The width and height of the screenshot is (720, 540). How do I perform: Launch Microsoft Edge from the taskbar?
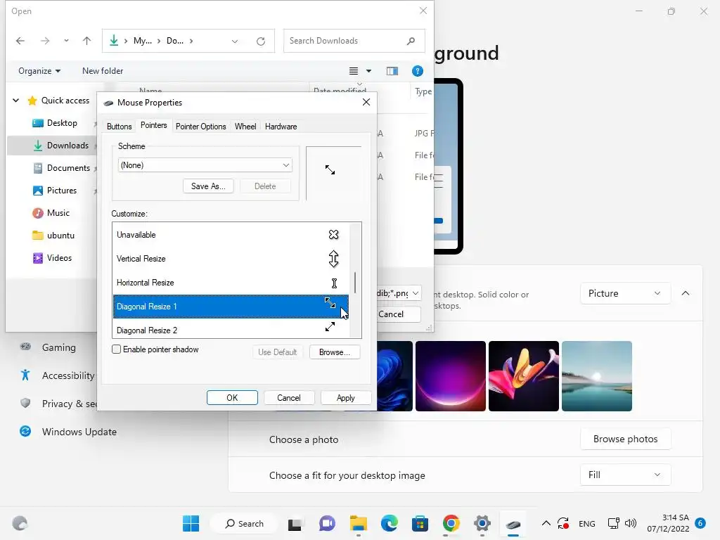(x=390, y=523)
